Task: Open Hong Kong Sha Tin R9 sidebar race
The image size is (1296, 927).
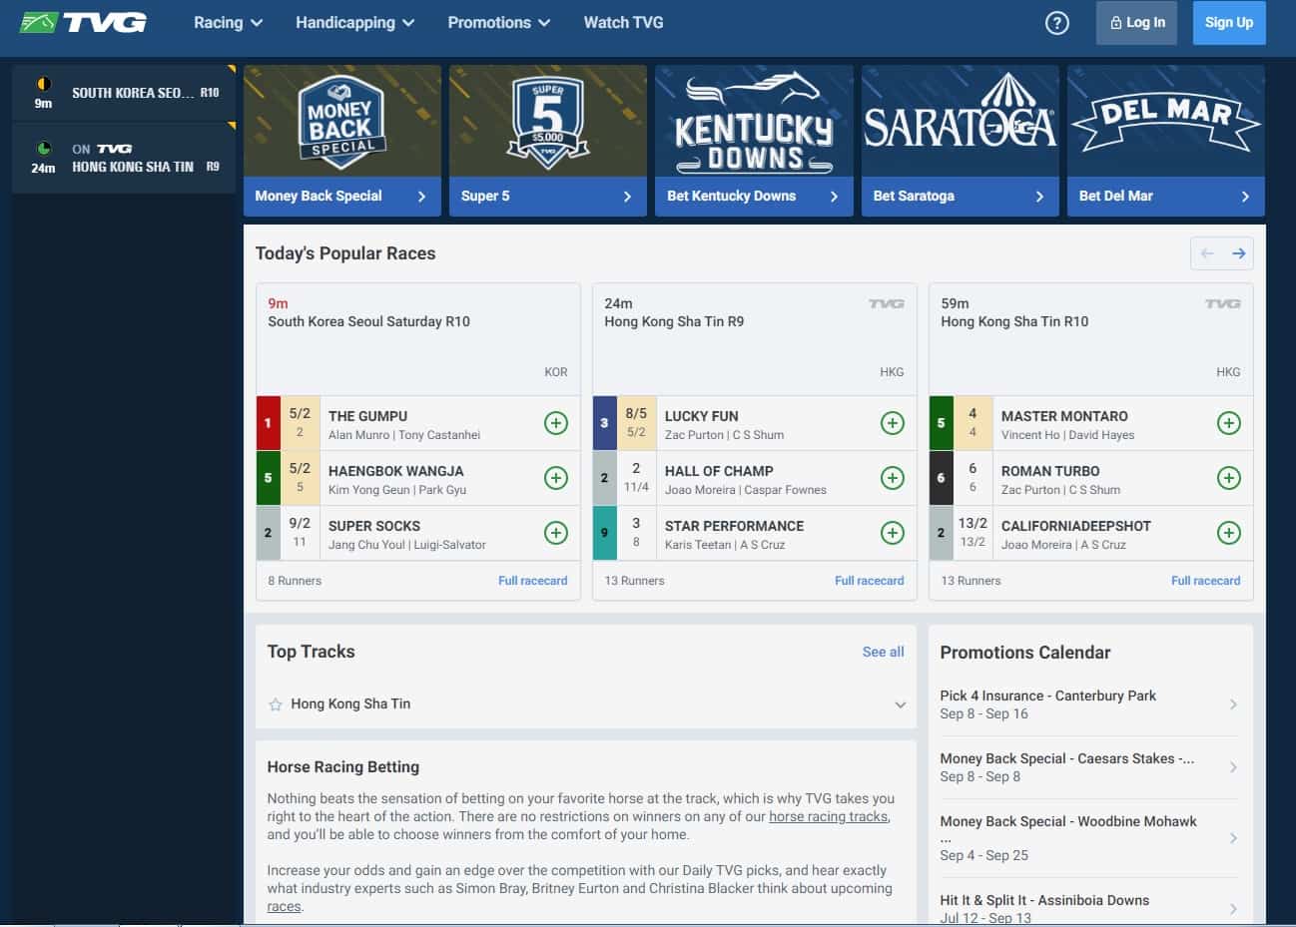Action: (124, 158)
